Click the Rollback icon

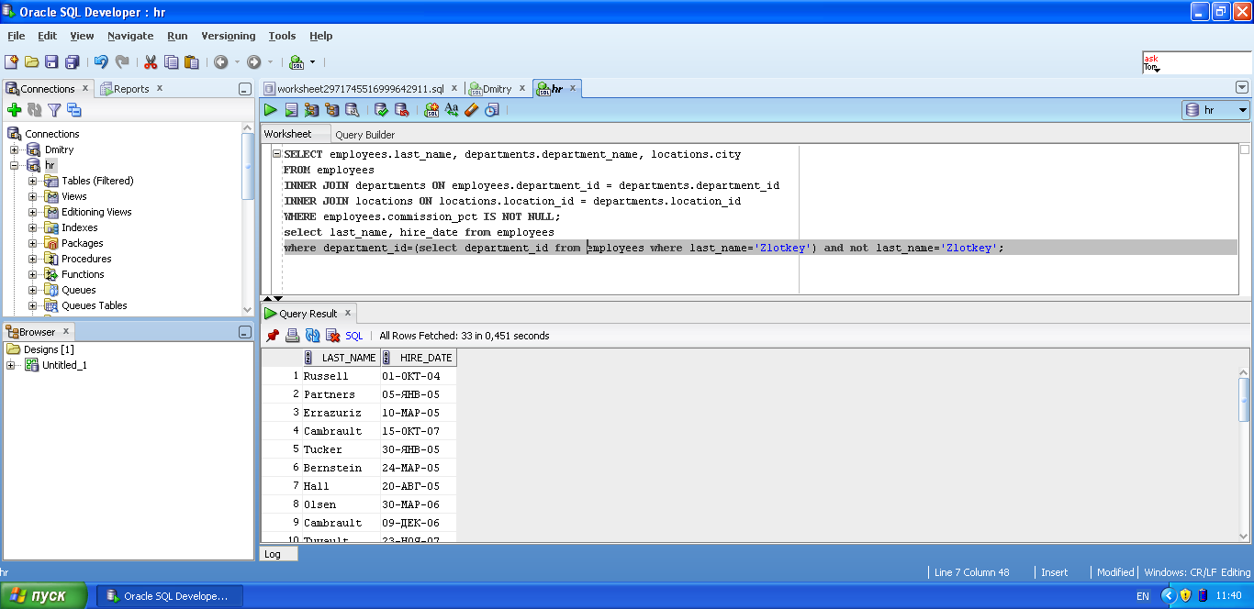pyautogui.click(x=401, y=110)
